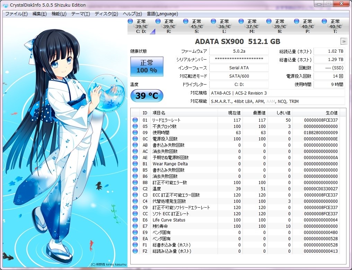Screen dimensions: 352x270
Task: Click the status icon for 総読み込み量 (ホスト)
Action: pyautogui.click(x=135, y=251)
